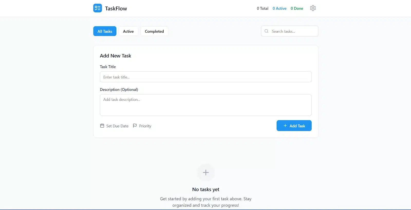
Task: Click the Enter task title input
Action: [206, 77]
